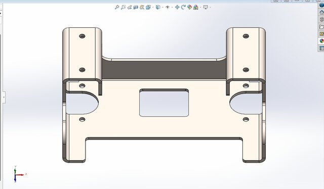Expand the Hide/Show Items dropdown arrow
Viewport: 324px width, 189px height.
tap(172, 8)
